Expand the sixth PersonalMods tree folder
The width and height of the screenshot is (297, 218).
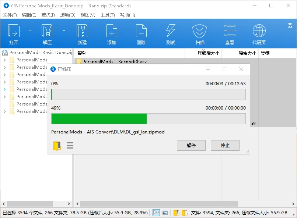coord(5,97)
